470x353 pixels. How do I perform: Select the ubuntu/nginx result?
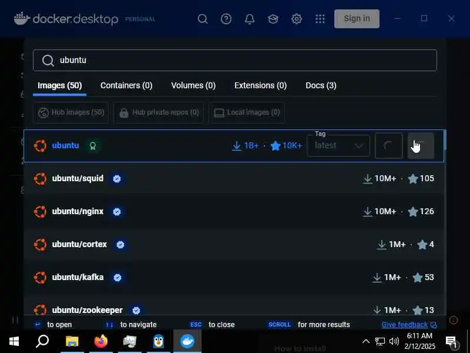234,212
